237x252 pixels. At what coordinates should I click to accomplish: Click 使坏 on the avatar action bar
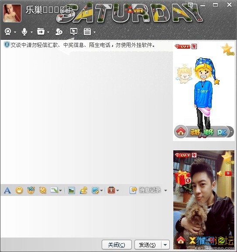(x=208, y=132)
